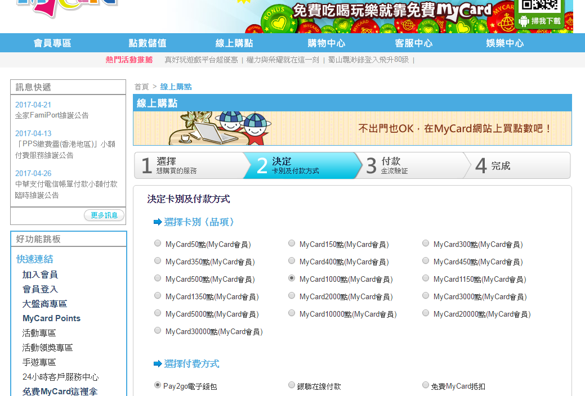The width and height of the screenshot is (585, 396).
Task: Open the 全家FamiPort維護公告 news item
Action: (52, 115)
